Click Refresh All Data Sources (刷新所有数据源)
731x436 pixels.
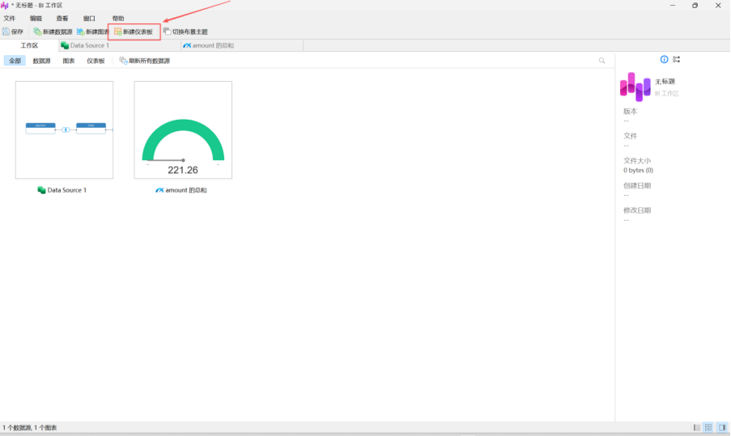(x=145, y=61)
